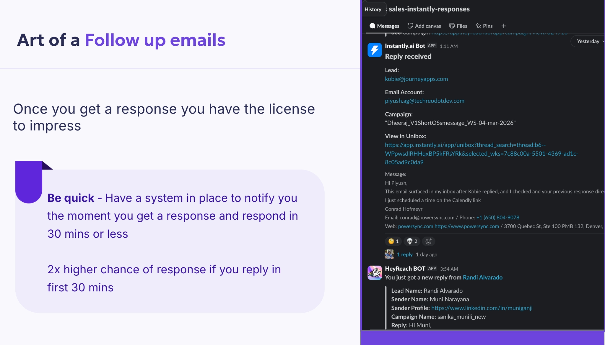Select the campaign name "Dheeraj_V1ShortOSsmessage_WS-04-mar-2026"
The height and width of the screenshot is (345, 605).
(x=450, y=123)
